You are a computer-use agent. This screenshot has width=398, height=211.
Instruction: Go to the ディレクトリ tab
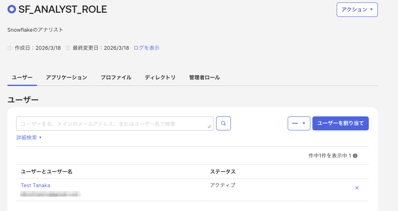coord(160,77)
